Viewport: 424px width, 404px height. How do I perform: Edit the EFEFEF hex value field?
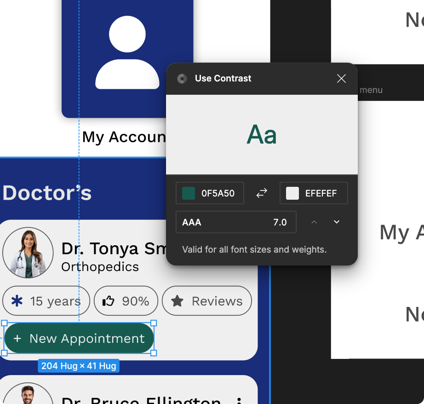tap(321, 193)
